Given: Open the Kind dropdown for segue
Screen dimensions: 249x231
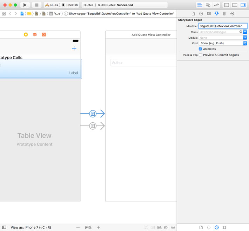Looking at the screenshot, I should 223,43.
